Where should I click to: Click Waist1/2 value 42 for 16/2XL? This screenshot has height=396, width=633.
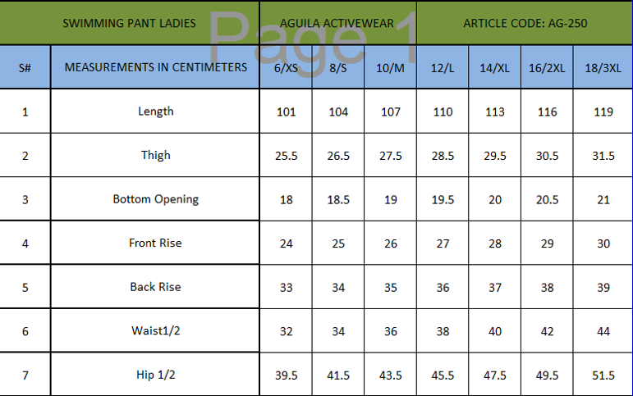[x=547, y=331]
